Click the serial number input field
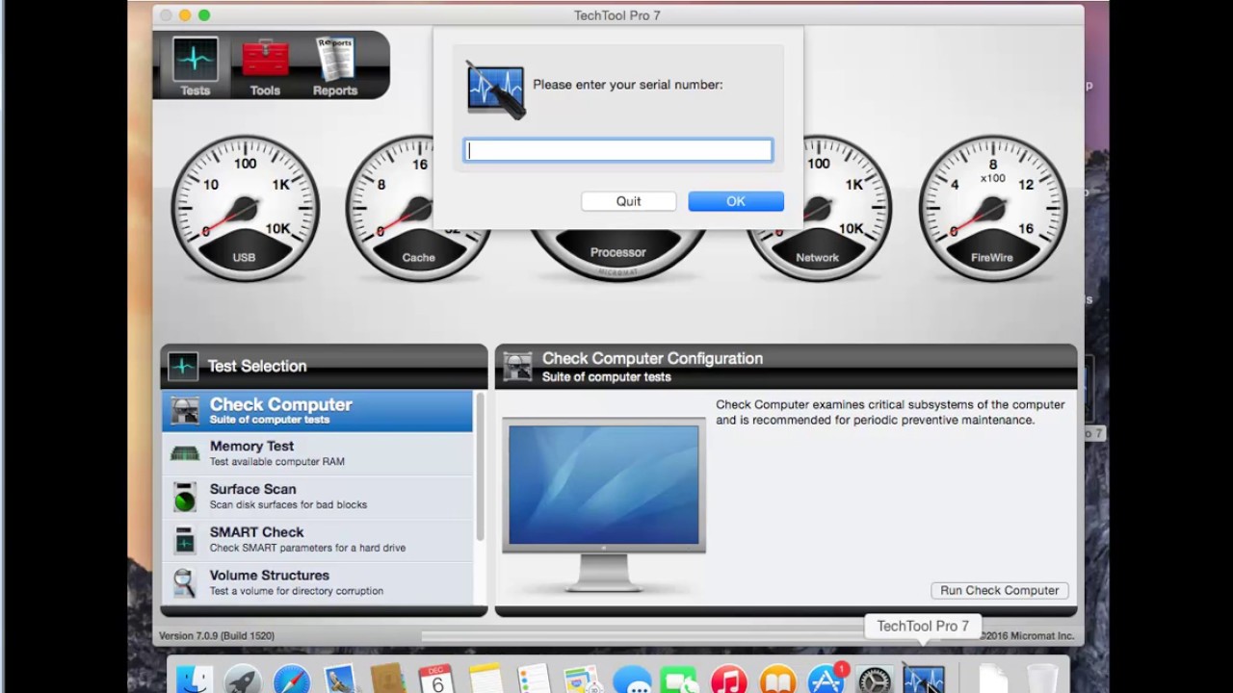The width and height of the screenshot is (1233, 693). click(x=618, y=150)
